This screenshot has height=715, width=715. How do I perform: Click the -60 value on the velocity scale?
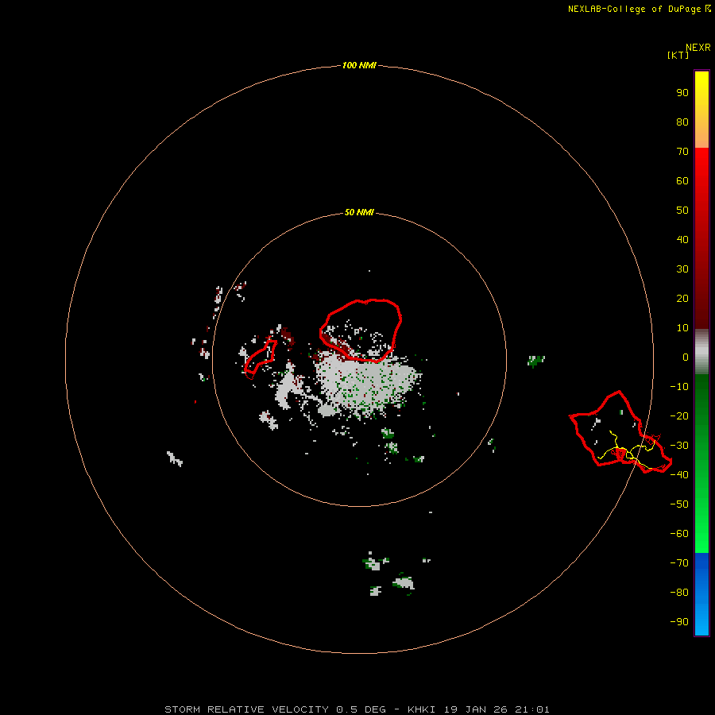[679, 534]
